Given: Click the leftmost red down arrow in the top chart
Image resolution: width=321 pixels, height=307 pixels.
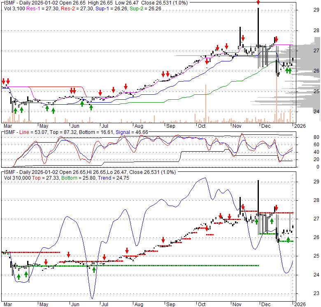Looking at the screenshot, I should point(3,81).
